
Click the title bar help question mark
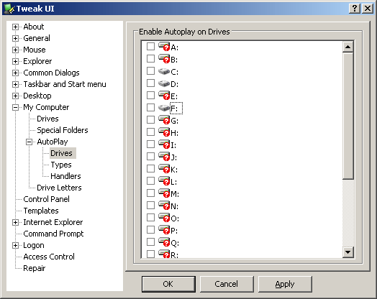pyautogui.click(x=355, y=9)
